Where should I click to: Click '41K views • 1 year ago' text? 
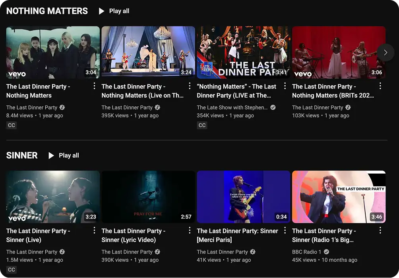point(224,260)
